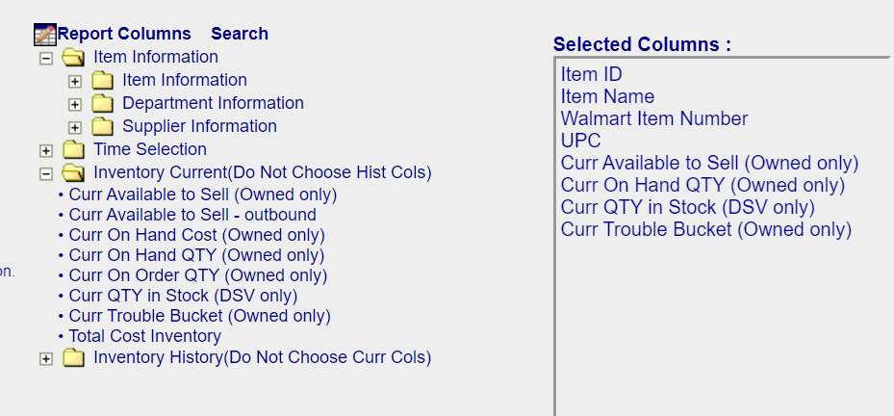Click the nested Item Information folder icon
The image size is (894, 416).
pyautogui.click(x=103, y=81)
